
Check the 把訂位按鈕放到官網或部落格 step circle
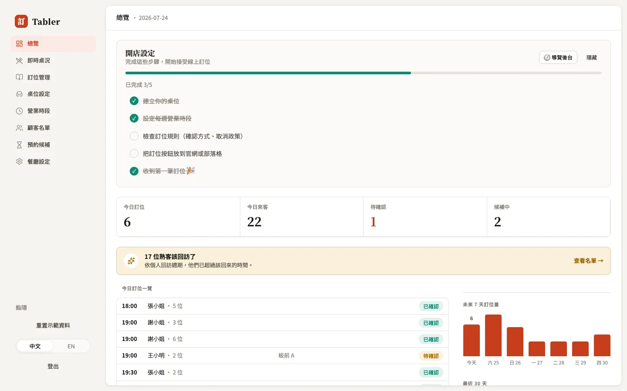[x=134, y=153]
